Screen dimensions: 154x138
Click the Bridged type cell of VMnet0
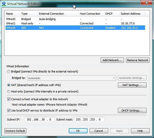26,19
